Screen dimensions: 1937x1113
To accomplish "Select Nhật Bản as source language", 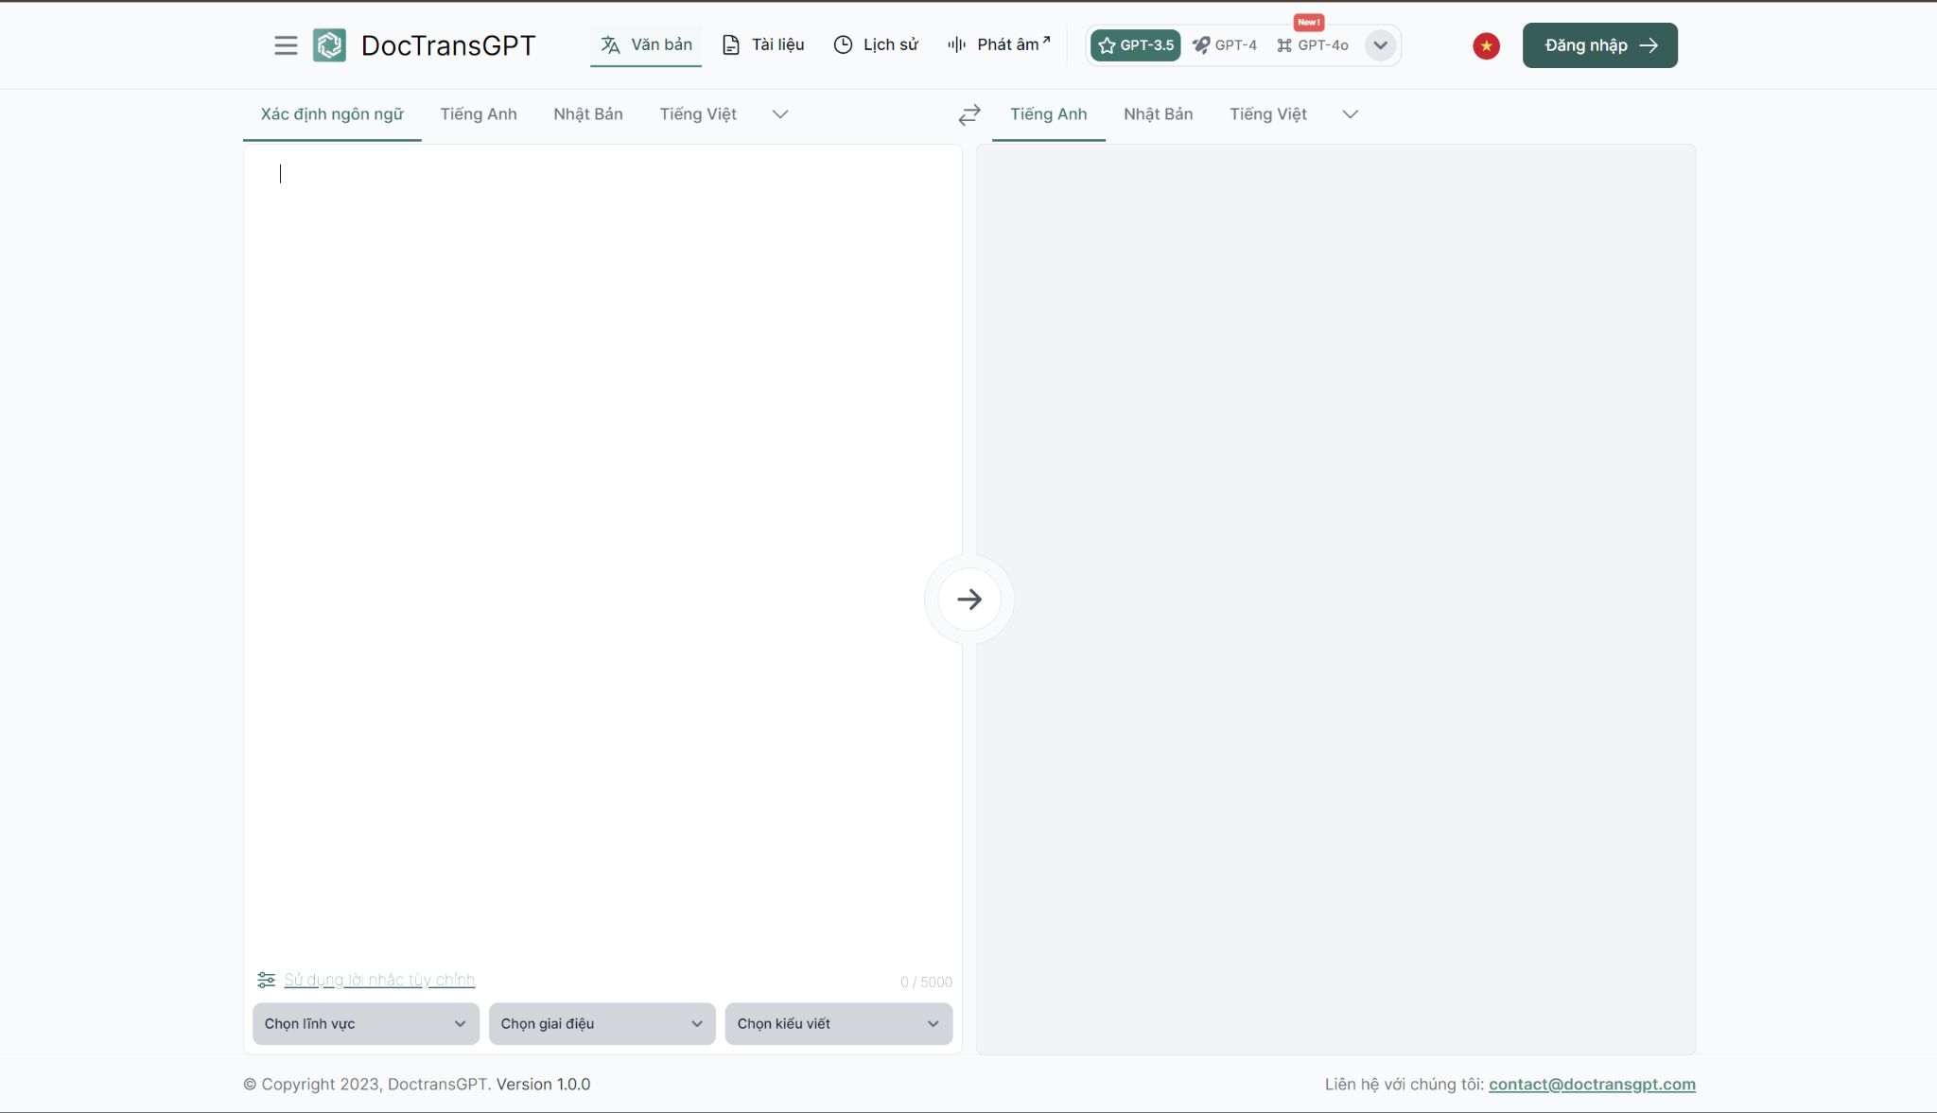I will point(587,114).
